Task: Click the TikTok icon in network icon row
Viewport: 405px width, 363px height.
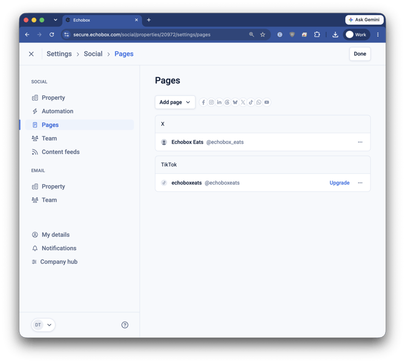Action: click(x=251, y=103)
